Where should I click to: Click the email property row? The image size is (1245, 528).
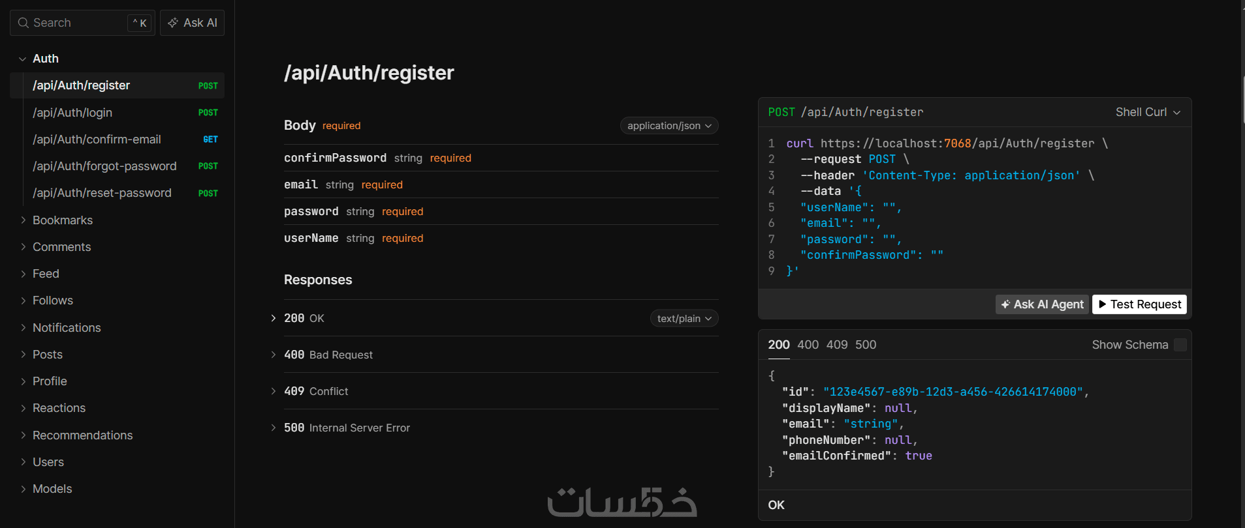(x=501, y=184)
